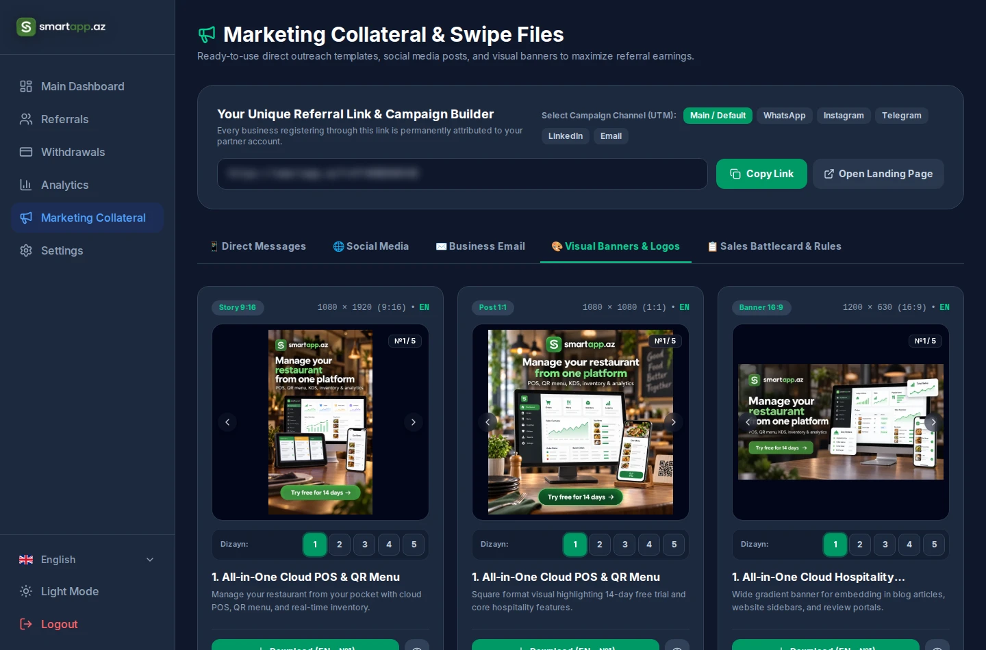Choose design 3 for the Post 1:1 card
This screenshot has width=986, height=650.
(624, 545)
